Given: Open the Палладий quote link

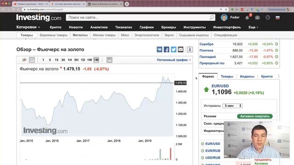Looking at the screenshot, I should tap(208, 57).
